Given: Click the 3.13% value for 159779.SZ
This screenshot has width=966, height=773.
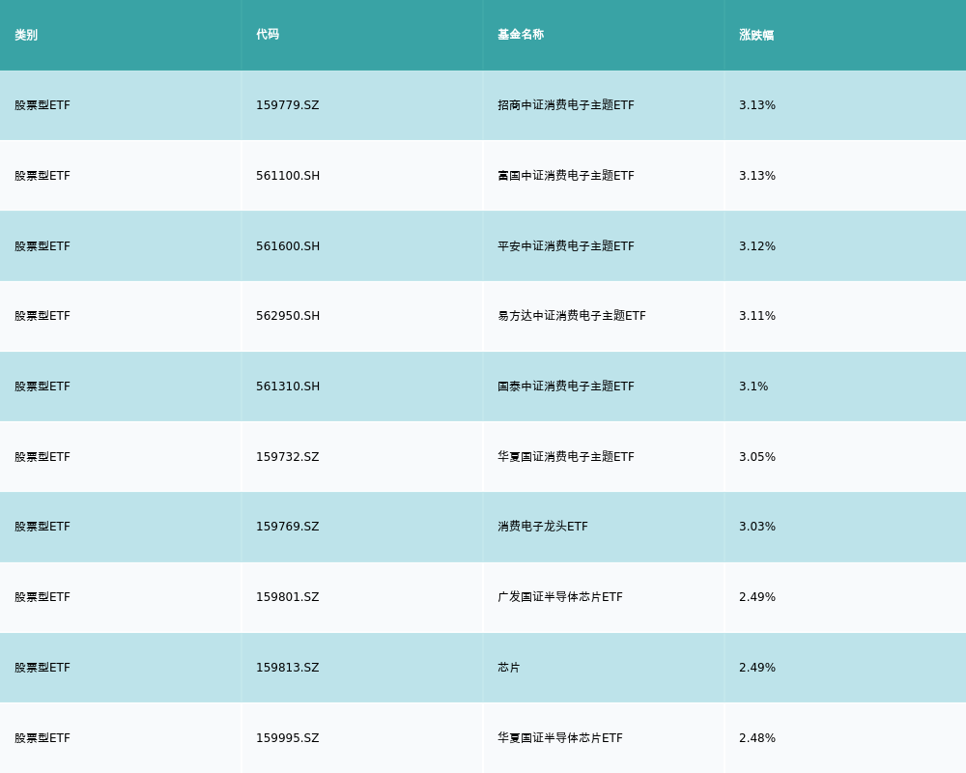Looking at the screenshot, I should [757, 105].
